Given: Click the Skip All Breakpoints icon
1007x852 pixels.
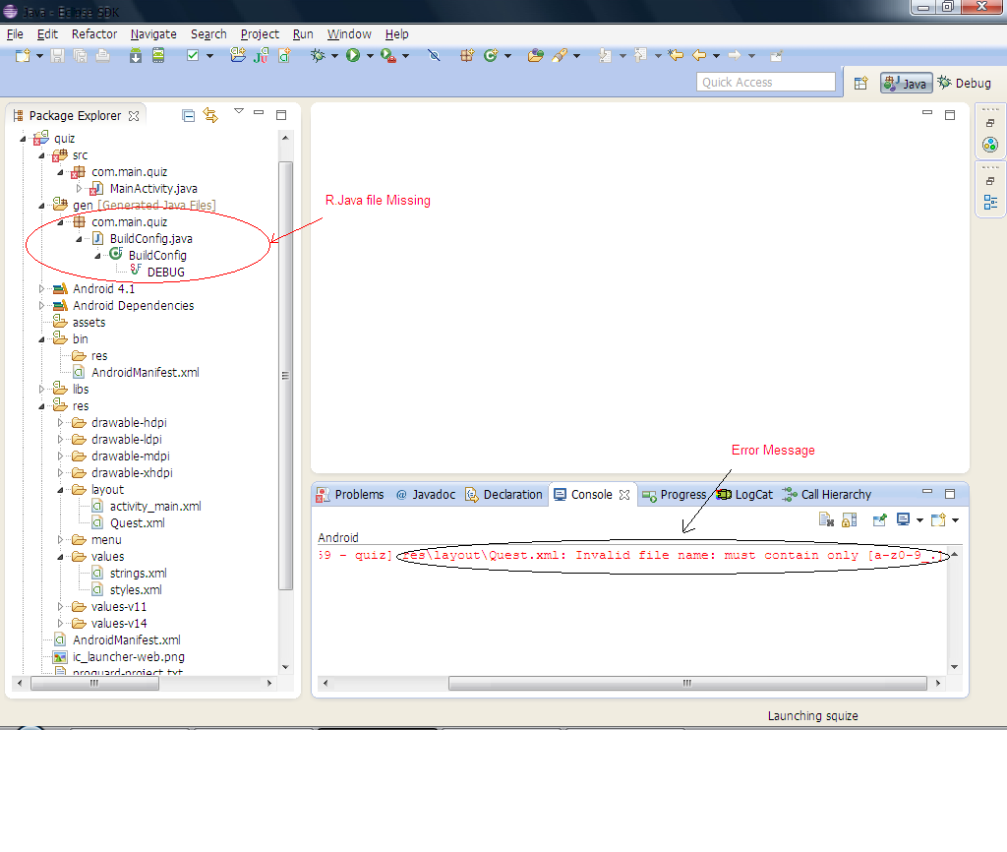Looking at the screenshot, I should pyautogui.click(x=434, y=56).
